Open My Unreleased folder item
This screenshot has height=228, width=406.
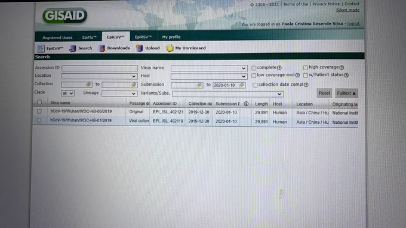tap(186, 48)
